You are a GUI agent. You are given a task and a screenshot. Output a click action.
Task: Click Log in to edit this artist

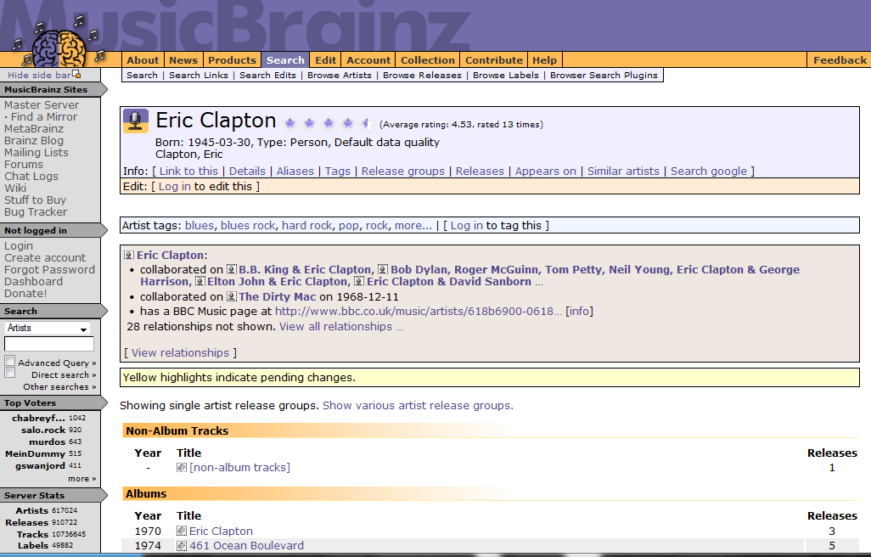pyautogui.click(x=174, y=187)
